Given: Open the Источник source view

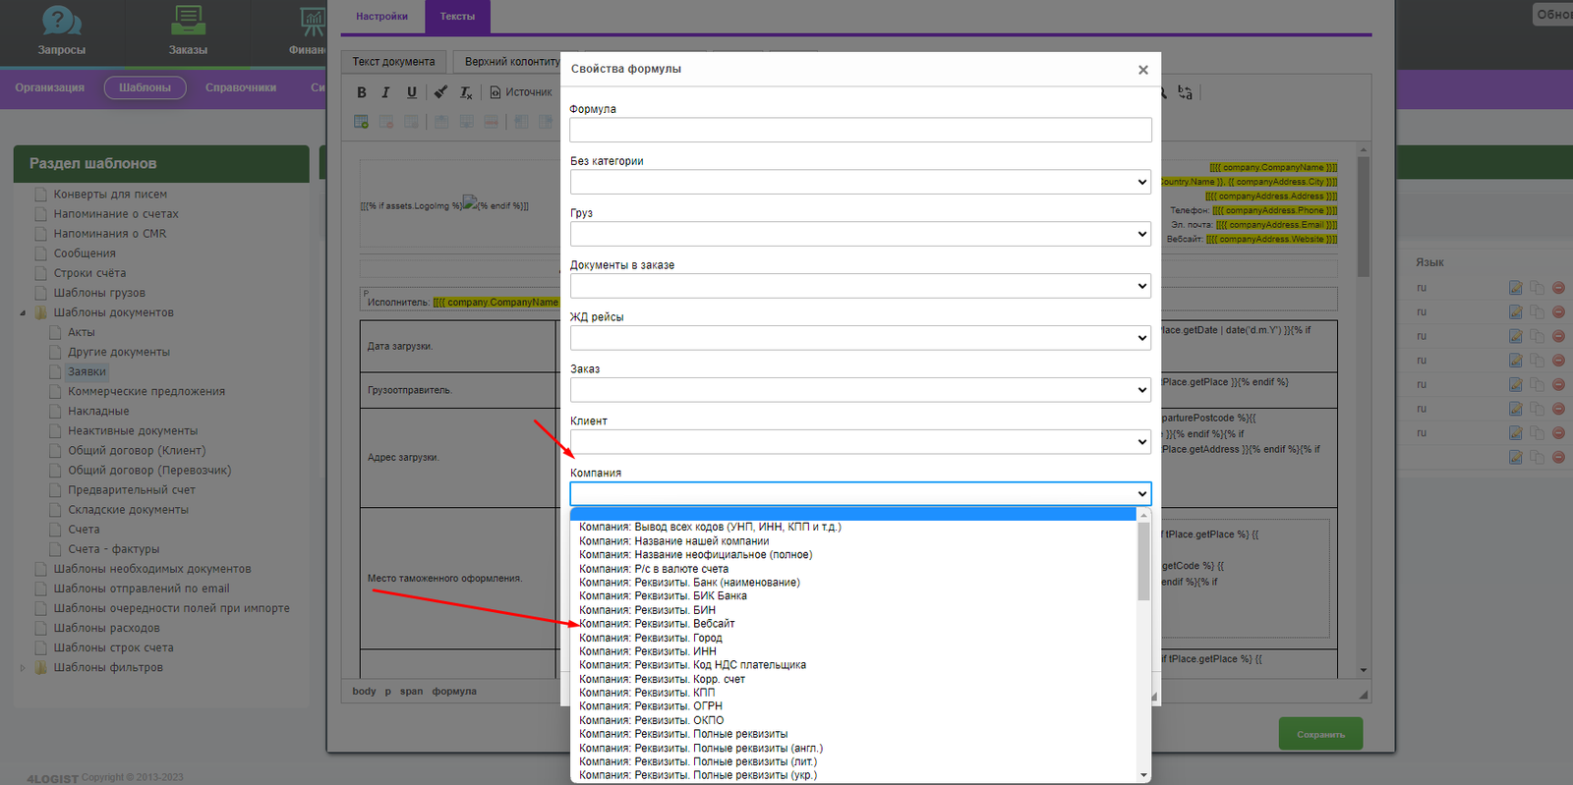Looking at the screenshot, I should 521,92.
